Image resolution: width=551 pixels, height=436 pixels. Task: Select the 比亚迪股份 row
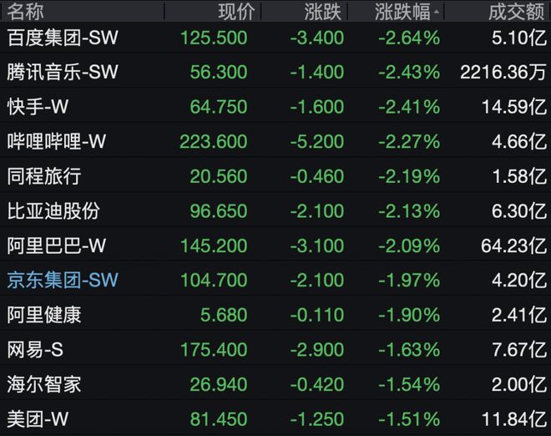pyautogui.click(x=53, y=210)
